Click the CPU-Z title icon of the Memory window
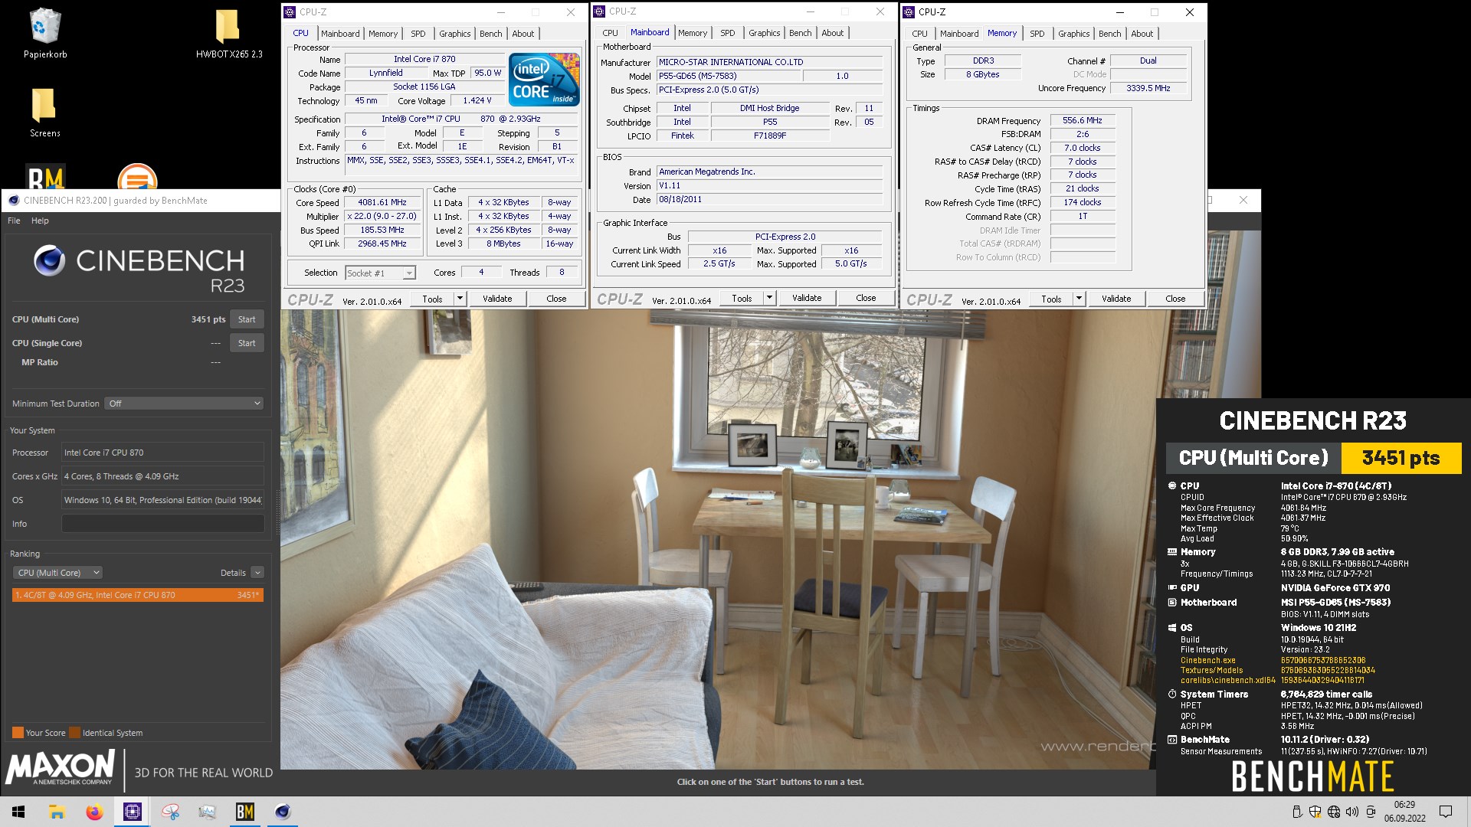Image resolution: width=1471 pixels, height=827 pixels. (x=909, y=12)
